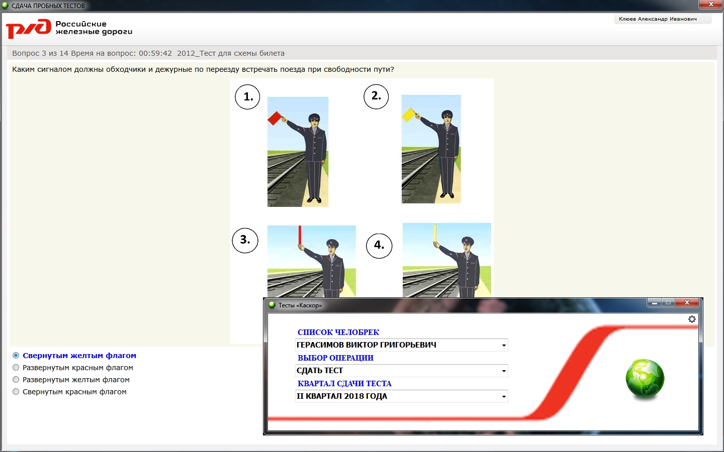Close the Каскор tests window

coord(687,302)
